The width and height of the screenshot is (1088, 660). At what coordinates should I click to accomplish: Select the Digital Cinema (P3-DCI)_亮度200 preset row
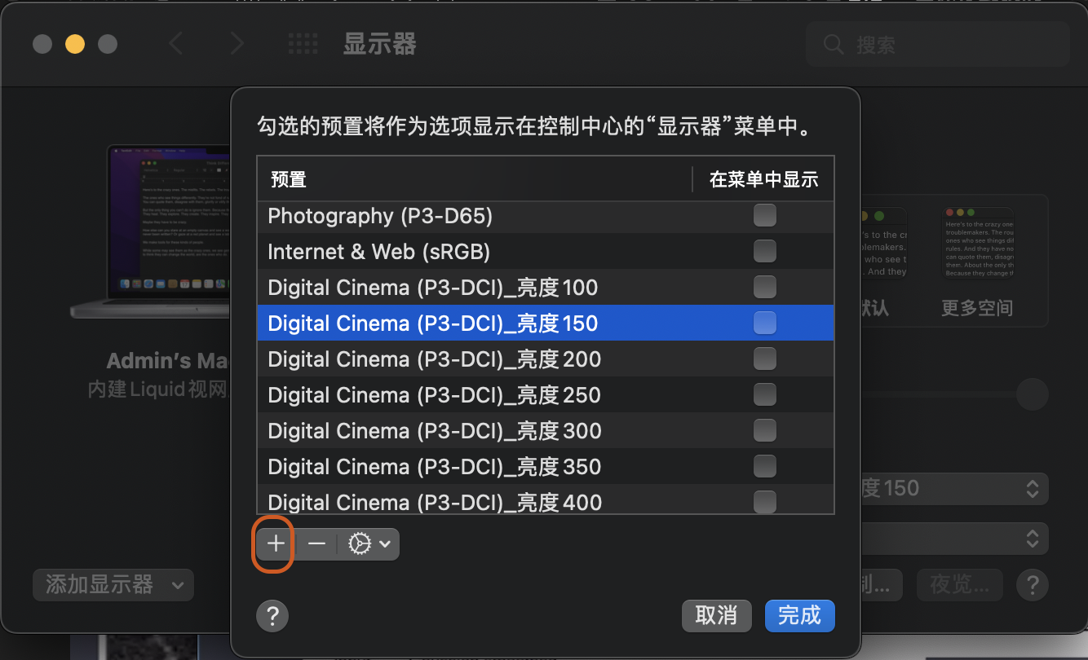(489, 359)
